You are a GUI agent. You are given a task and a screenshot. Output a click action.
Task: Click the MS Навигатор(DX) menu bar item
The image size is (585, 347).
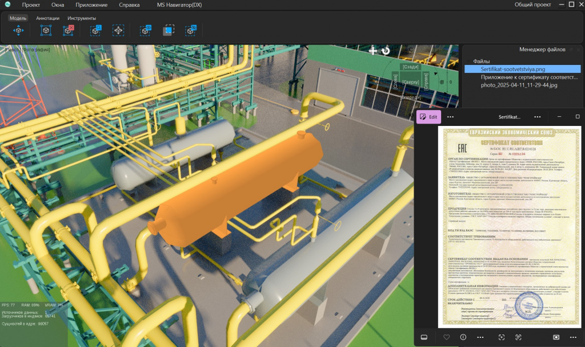pos(179,5)
